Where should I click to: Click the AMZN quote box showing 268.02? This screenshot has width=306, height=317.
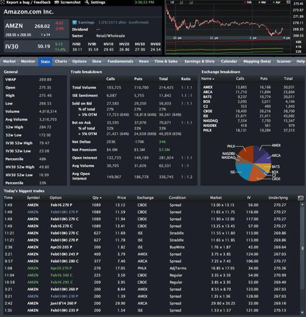tap(36, 29)
